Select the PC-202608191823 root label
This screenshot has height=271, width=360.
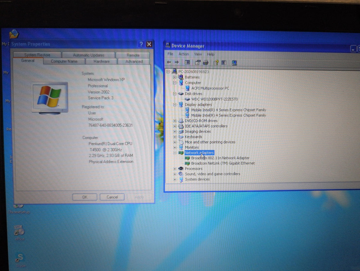click(x=193, y=72)
